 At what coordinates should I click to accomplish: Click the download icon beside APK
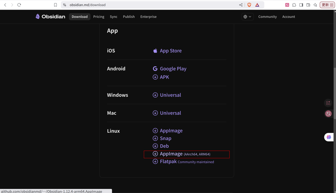coord(155,77)
